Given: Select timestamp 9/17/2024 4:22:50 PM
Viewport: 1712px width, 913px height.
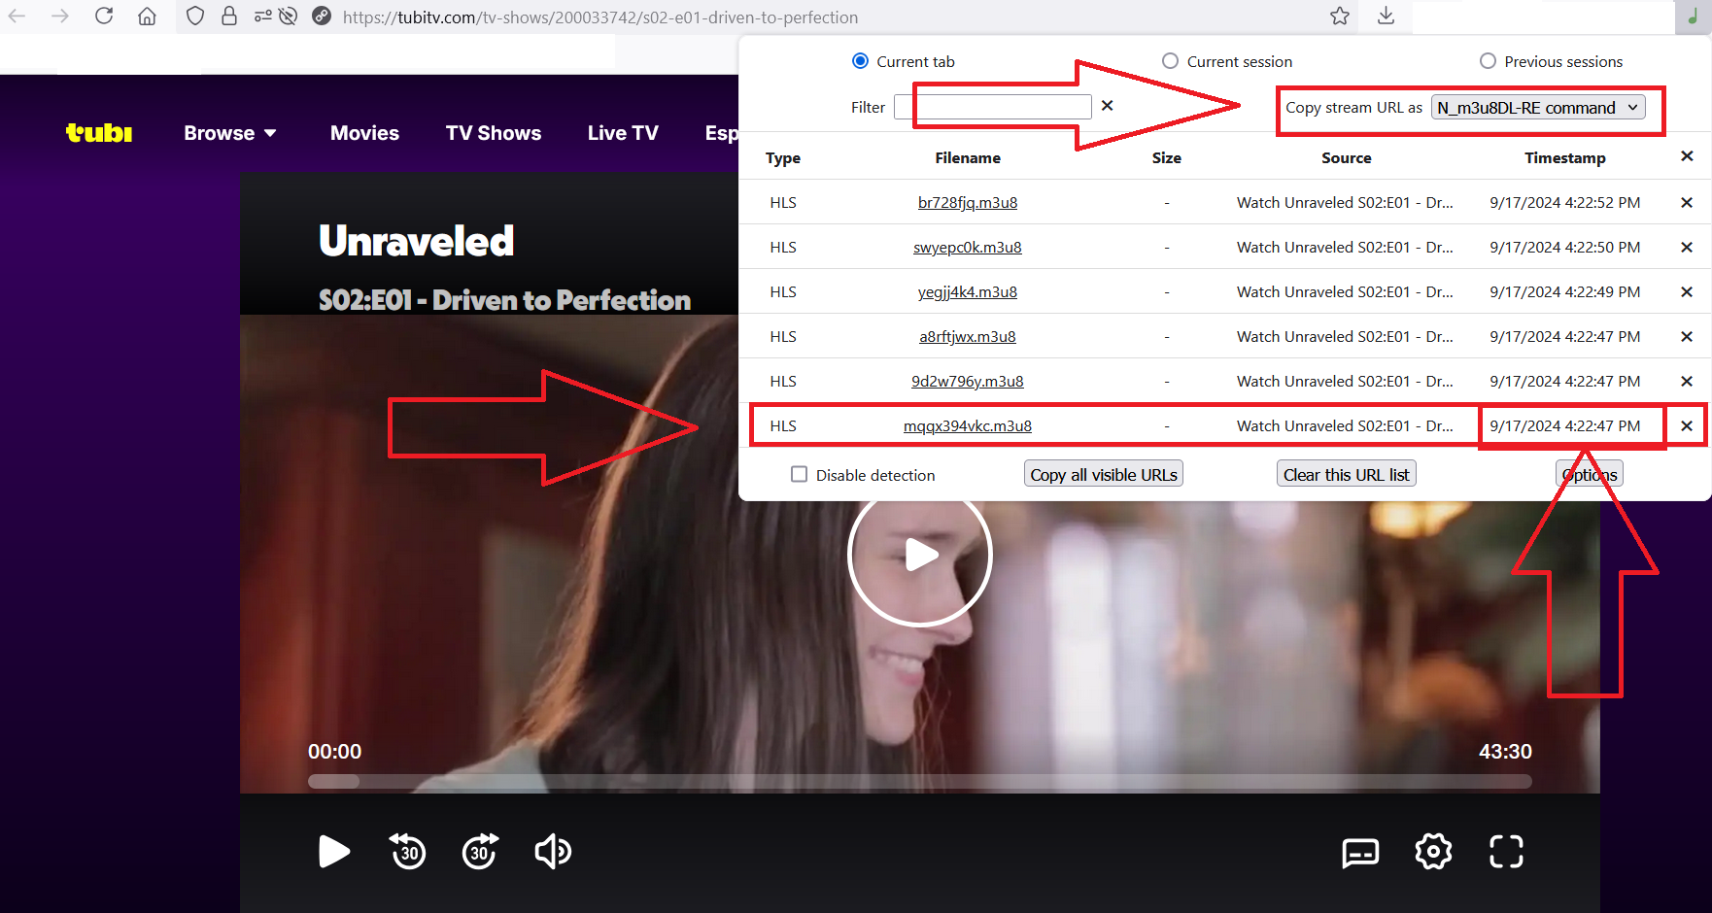Looking at the screenshot, I should (1565, 248).
